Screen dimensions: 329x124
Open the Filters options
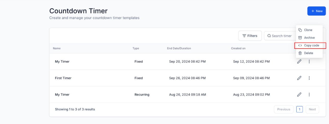(x=250, y=36)
